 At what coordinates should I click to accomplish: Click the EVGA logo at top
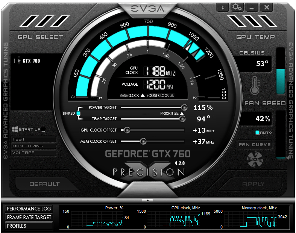tap(148, 9)
